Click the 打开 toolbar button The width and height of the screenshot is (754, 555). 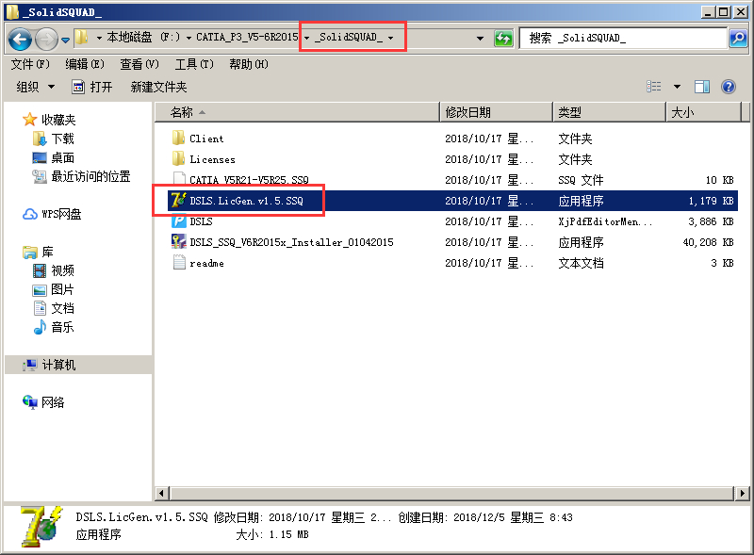tap(91, 87)
